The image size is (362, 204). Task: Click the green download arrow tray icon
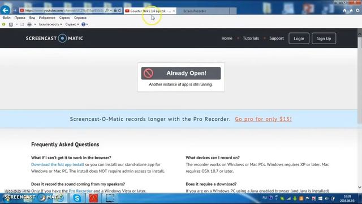[295, 198]
